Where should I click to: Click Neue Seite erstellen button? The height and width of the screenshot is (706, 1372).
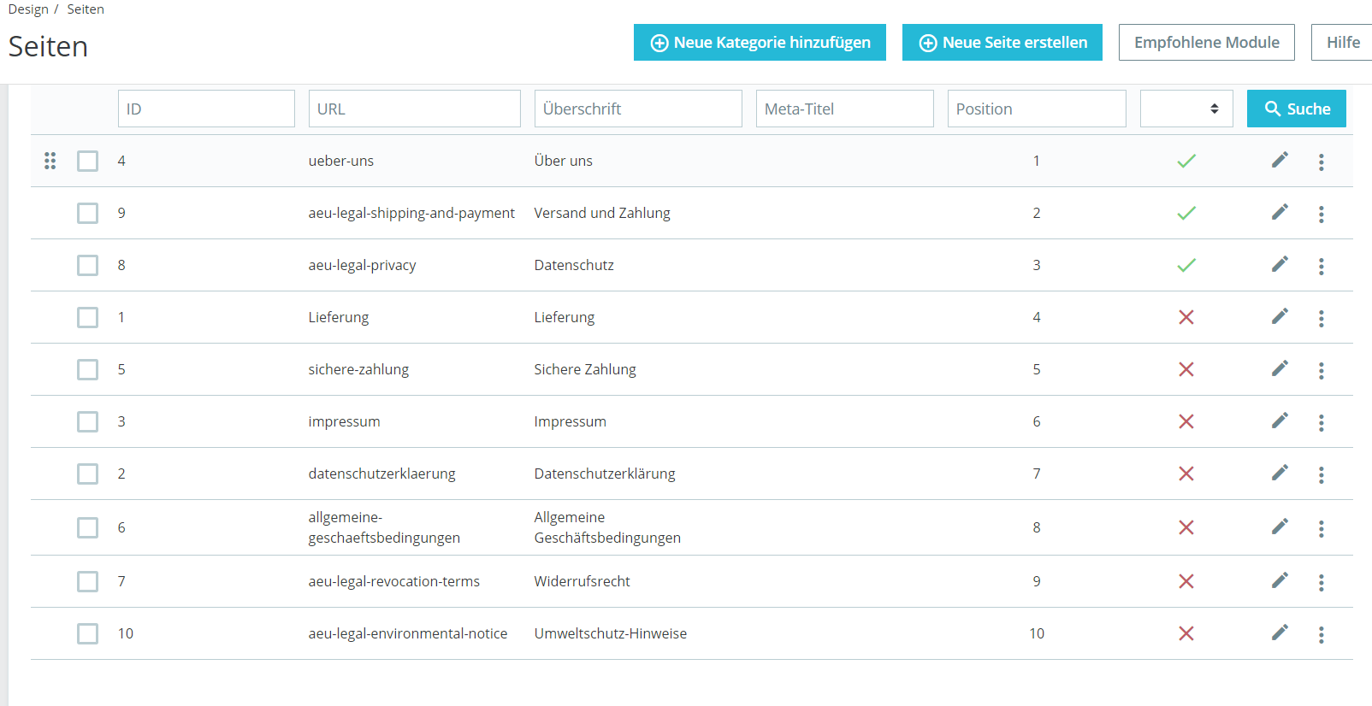click(1002, 43)
